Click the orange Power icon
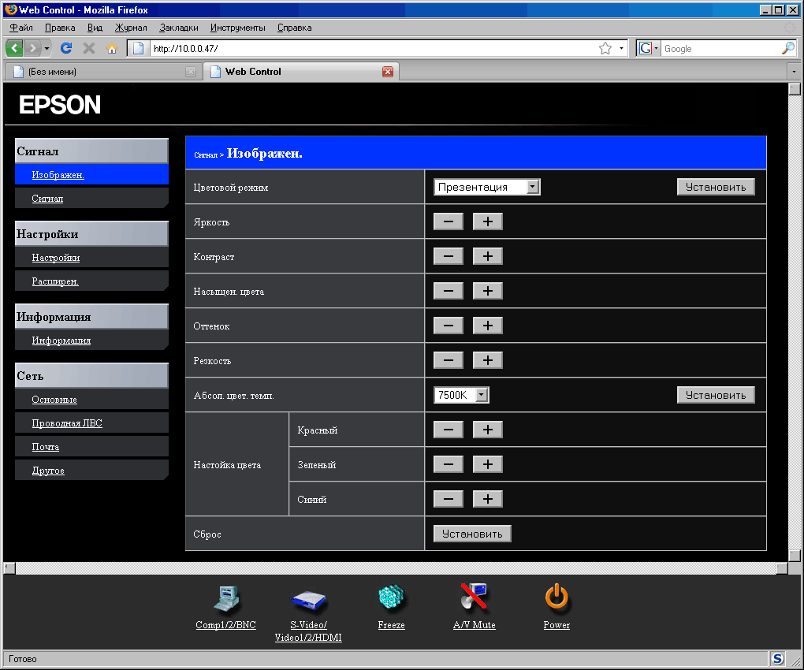The width and height of the screenshot is (804, 670). coord(556,597)
